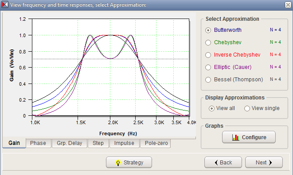Show the Step response tab
Image resolution: width=293 pixels, height=175 pixels.
pyautogui.click(x=98, y=143)
